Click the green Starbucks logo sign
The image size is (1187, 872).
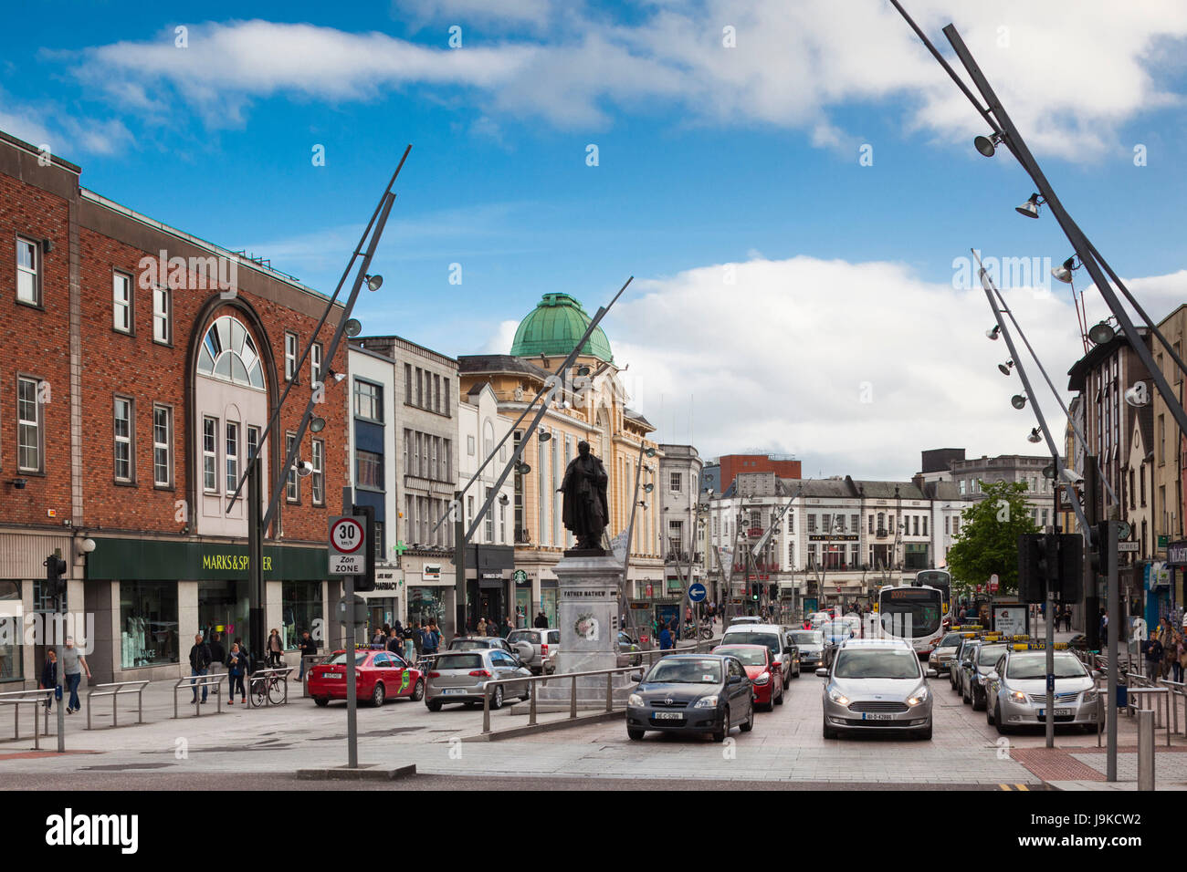[x=520, y=576]
